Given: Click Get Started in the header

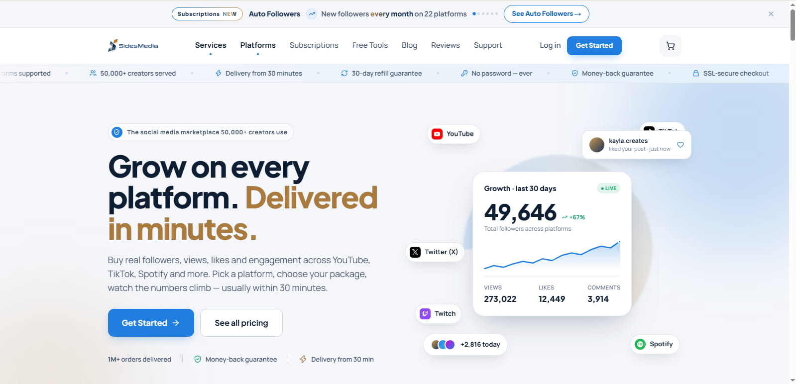Looking at the screenshot, I should tap(594, 46).
